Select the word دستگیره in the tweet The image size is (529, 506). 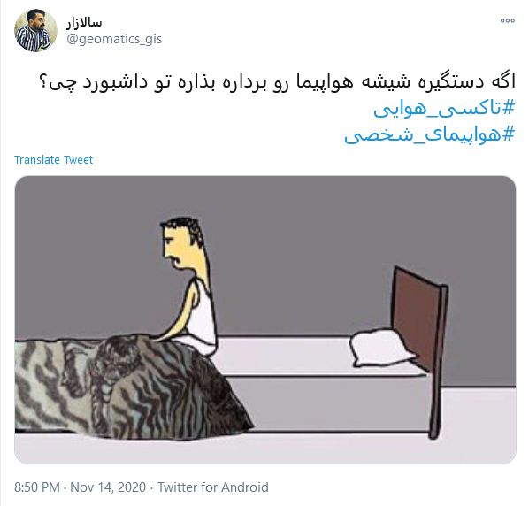click(x=447, y=82)
